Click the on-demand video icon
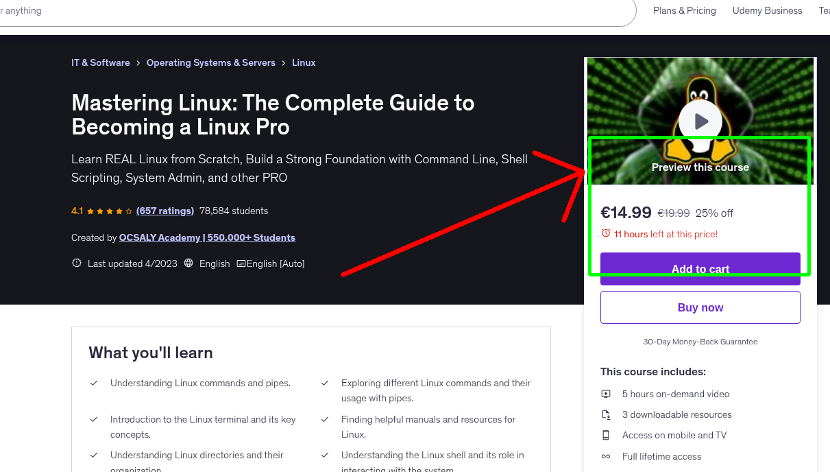Screen dimensions: 830x472 [606, 394]
